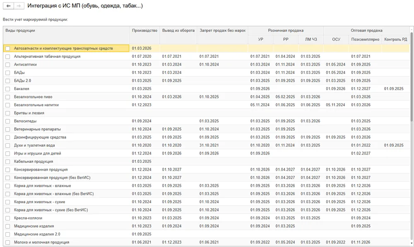Click Консервированная продукция (без ВетИС) row name

pyautogui.click(x=52, y=178)
